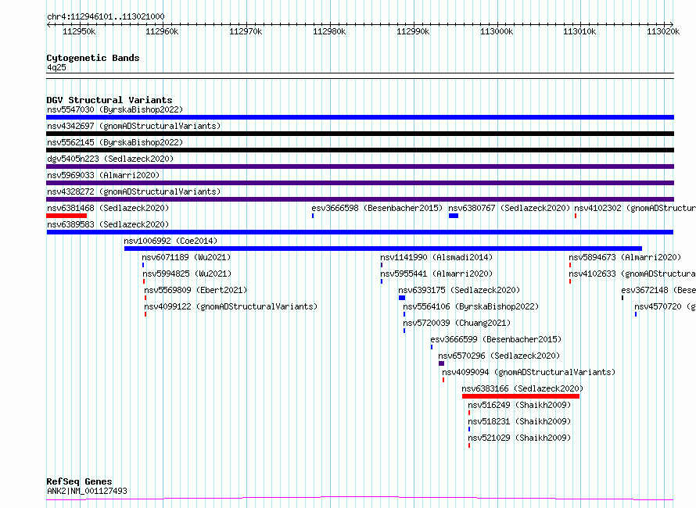696x508 pixels.
Task: Click the 112950k ruler mark
Action: coord(79,31)
